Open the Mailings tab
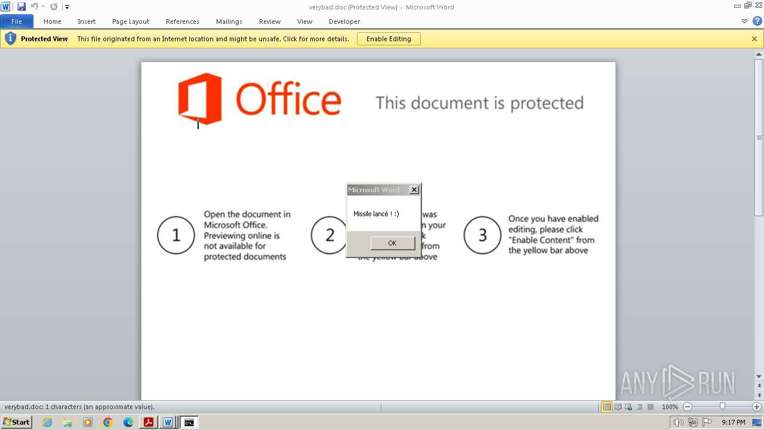The height and width of the screenshot is (430, 764). point(229,21)
